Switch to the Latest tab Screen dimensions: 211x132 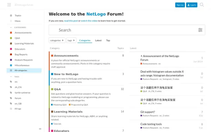point(98,40)
